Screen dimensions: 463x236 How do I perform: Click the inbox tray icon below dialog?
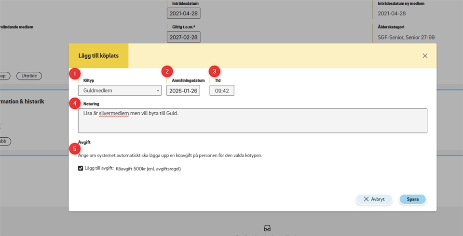[x=267, y=228]
